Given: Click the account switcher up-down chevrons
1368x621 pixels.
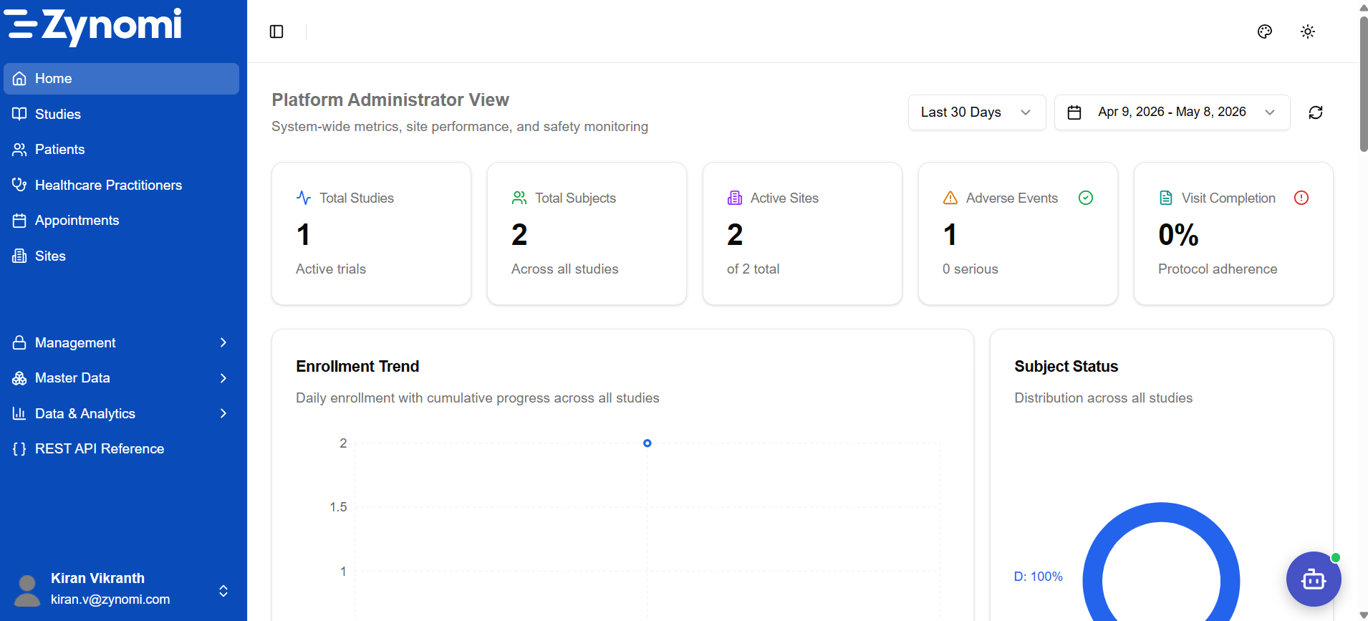Looking at the screenshot, I should 223,591.
